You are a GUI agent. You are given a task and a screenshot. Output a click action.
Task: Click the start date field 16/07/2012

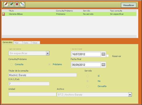coord(86,54)
